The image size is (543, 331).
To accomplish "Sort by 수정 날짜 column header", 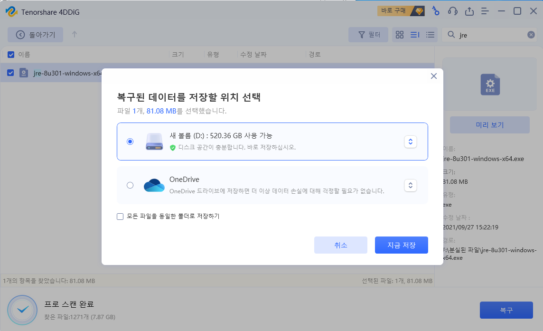I will [x=253, y=55].
